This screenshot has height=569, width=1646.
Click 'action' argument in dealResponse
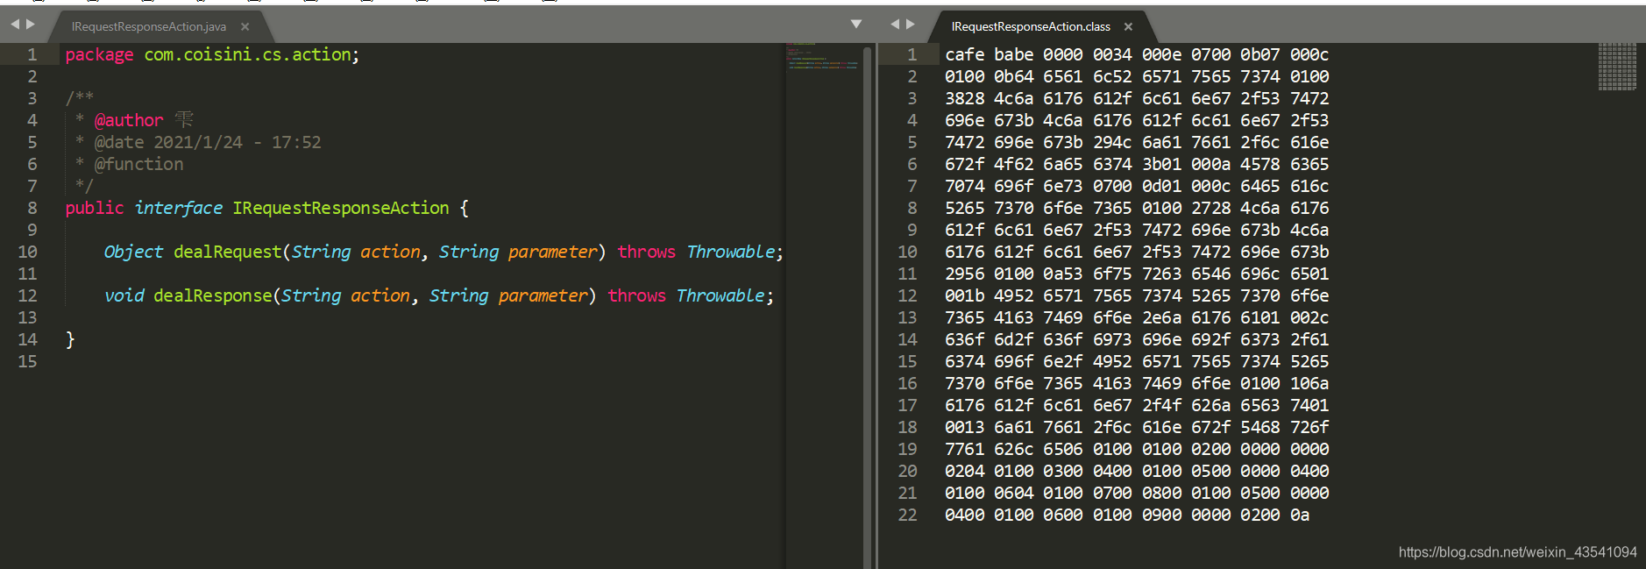click(x=380, y=295)
